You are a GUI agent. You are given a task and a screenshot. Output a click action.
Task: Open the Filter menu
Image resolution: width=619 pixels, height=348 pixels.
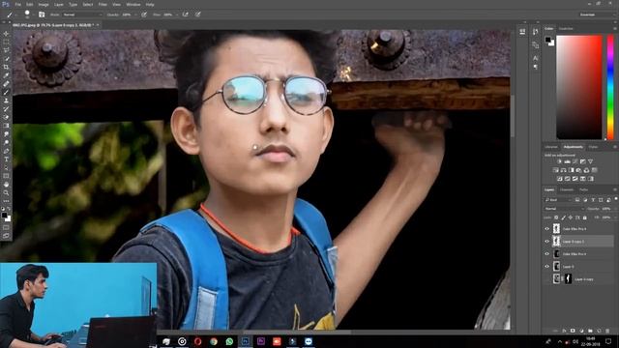click(x=103, y=4)
